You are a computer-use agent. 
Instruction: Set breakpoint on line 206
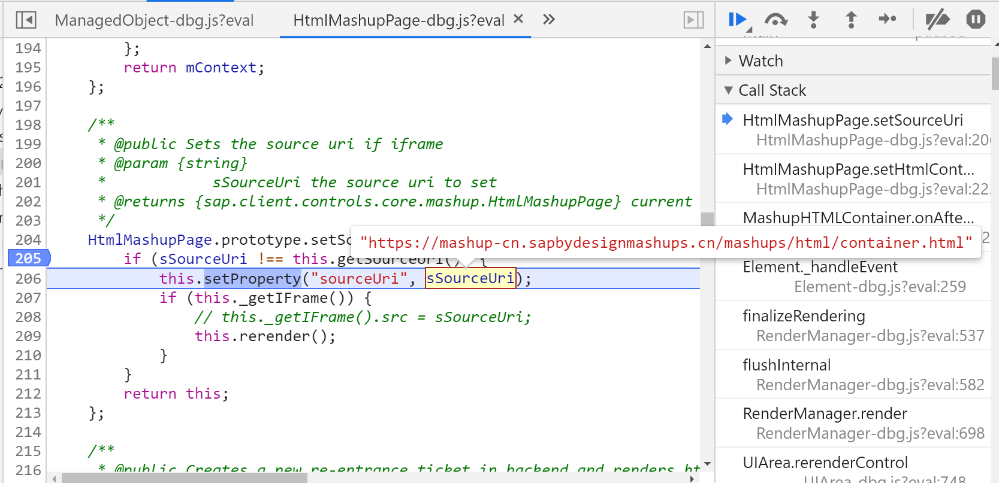[28, 278]
